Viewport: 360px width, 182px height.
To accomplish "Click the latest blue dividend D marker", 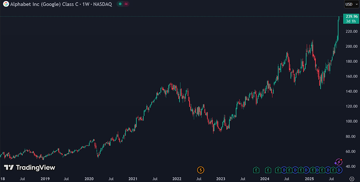I will pos(339,170).
